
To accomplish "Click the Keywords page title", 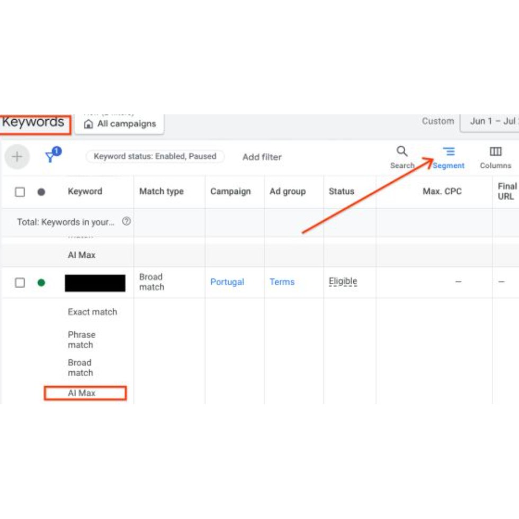I will (x=33, y=122).
